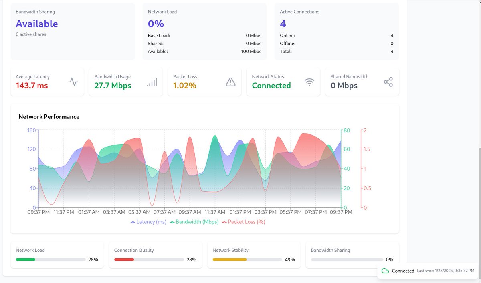This screenshot has width=481, height=283.
Task: Click the cloud sync status icon
Action: coord(385,271)
